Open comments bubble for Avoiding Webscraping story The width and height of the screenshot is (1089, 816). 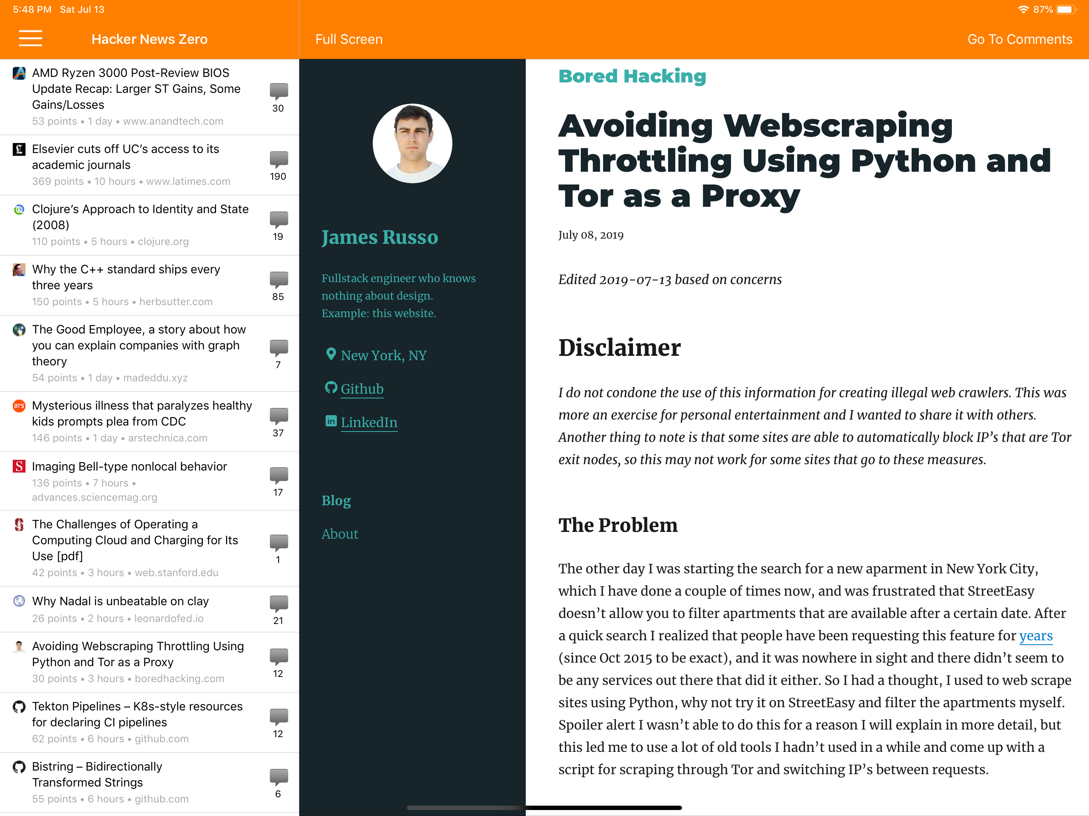coord(279,663)
